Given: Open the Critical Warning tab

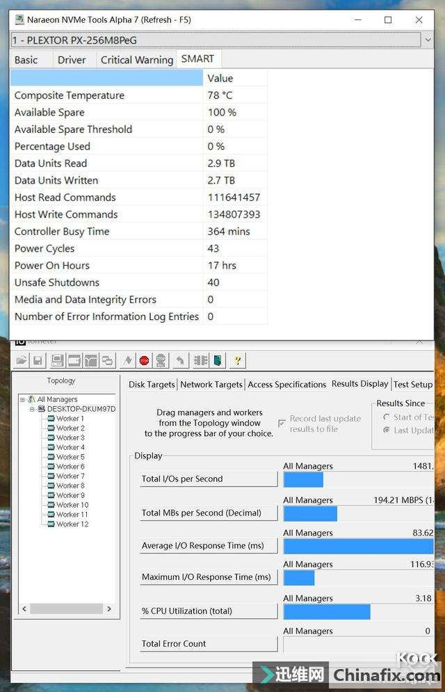Looking at the screenshot, I should (x=137, y=60).
